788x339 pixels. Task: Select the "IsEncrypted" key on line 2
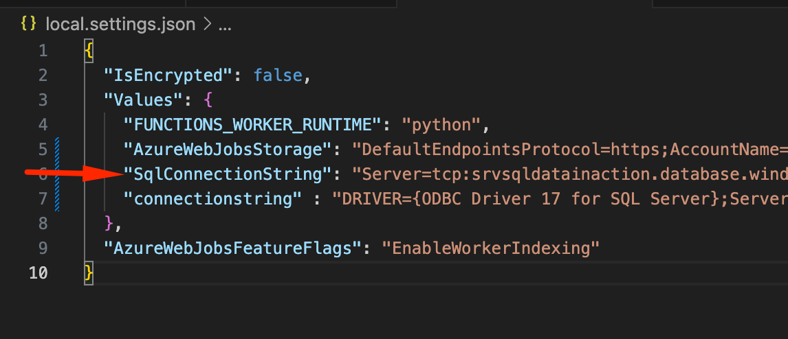(x=169, y=75)
